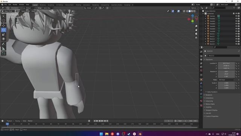The height and width of the screenshot is (136, 241).
Task: Open the Physics properties tab
Action: point(201,90)
